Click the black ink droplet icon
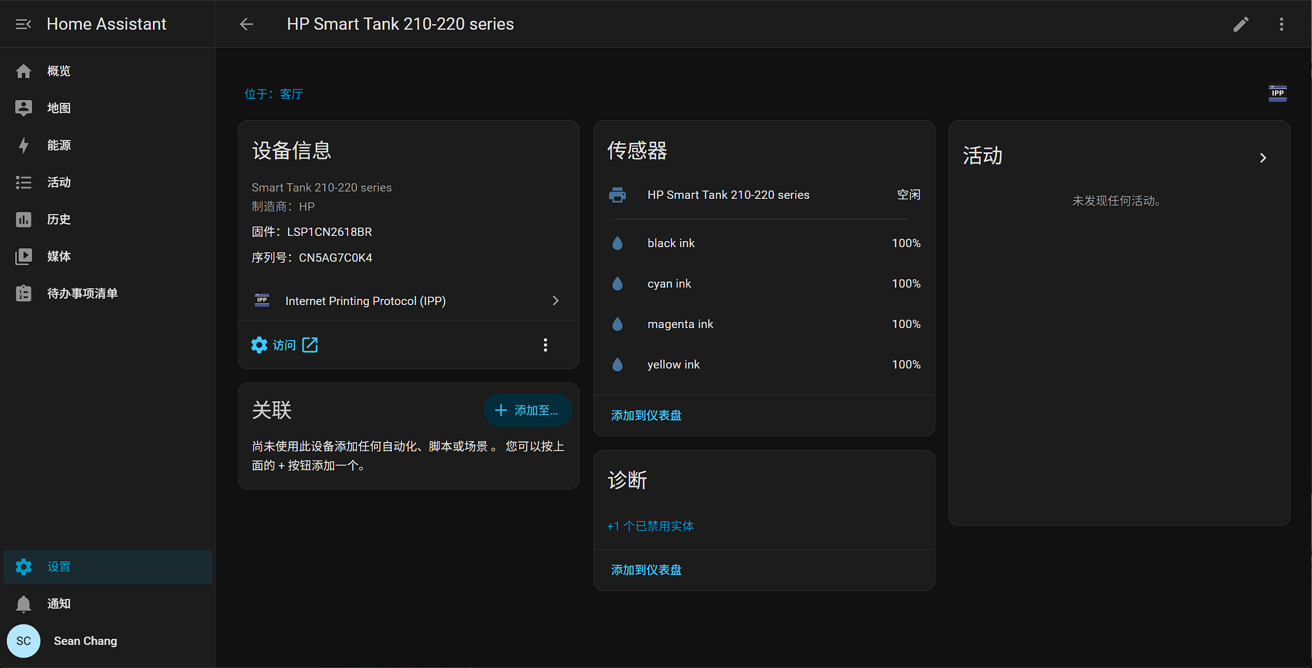 [x=617, y=243]
